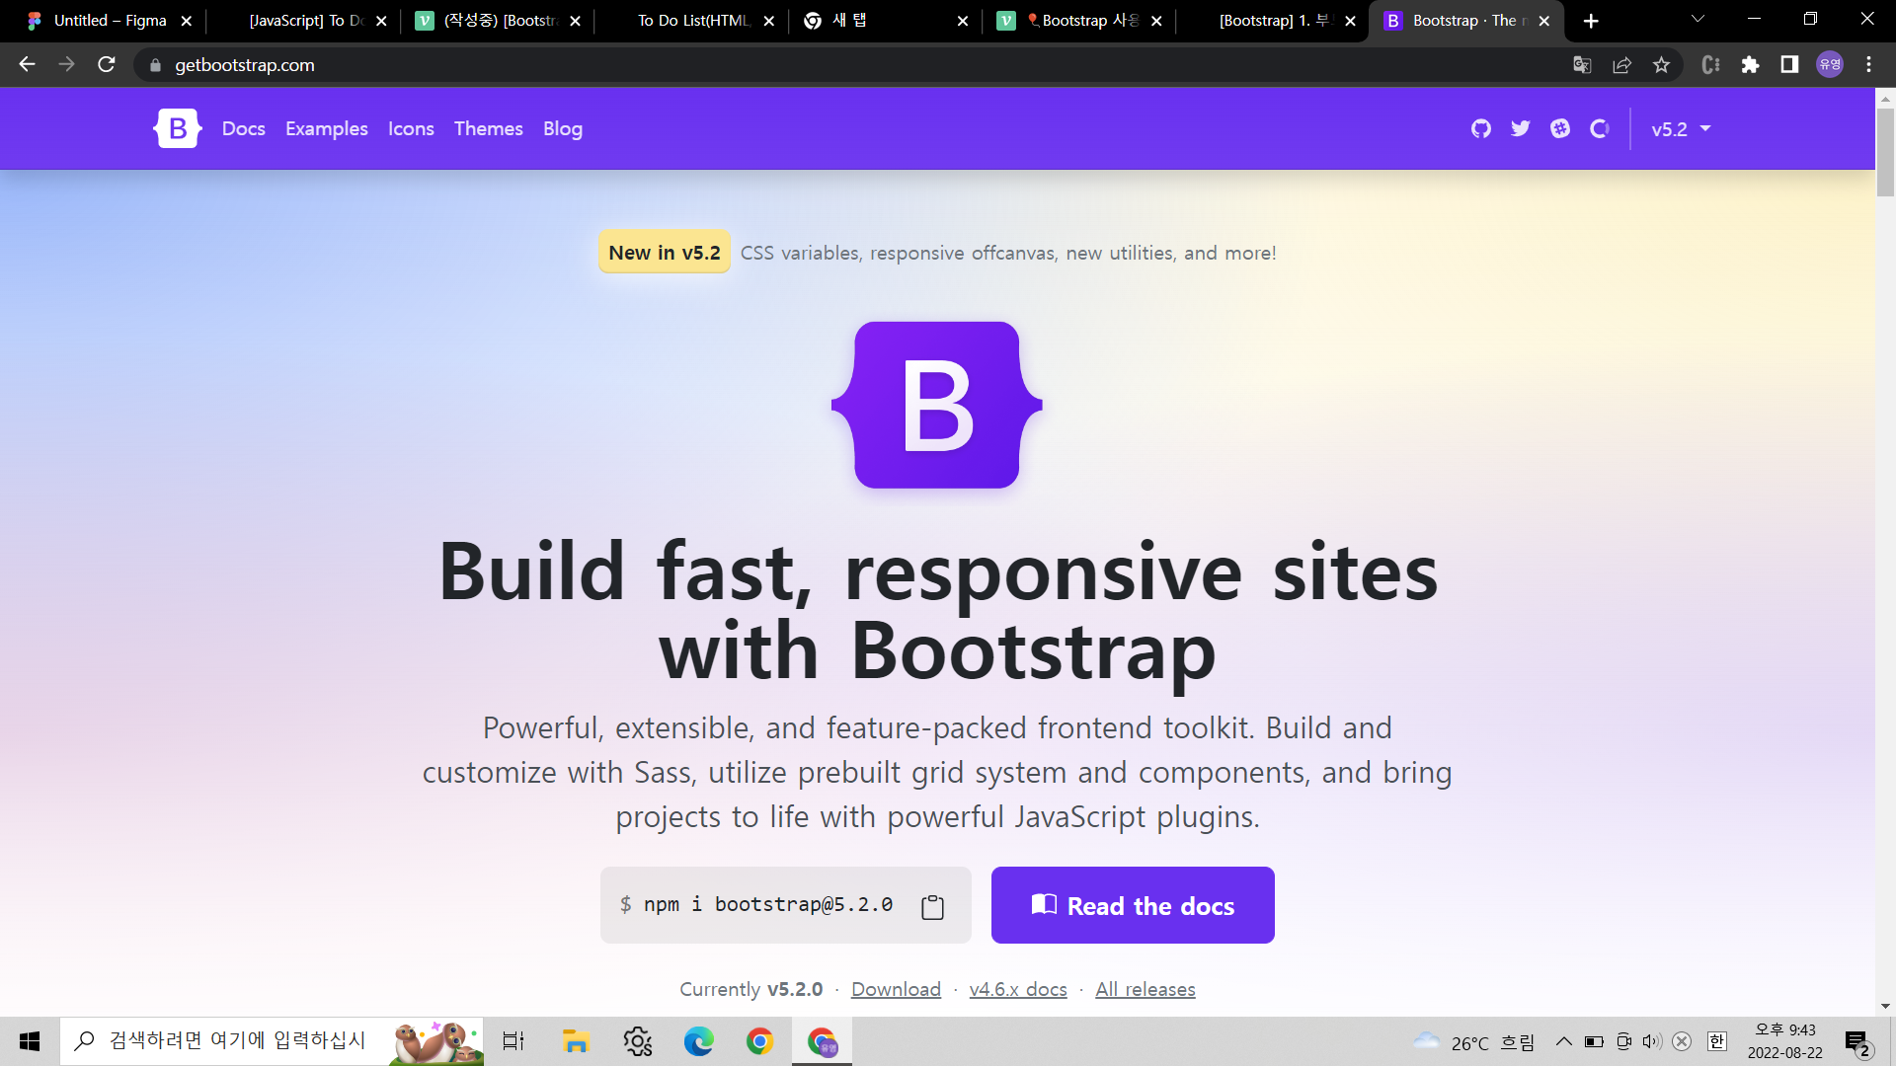Launch Microsoft Edge from the taskbar
Screen dimensions: 1896x1066
698,1041
